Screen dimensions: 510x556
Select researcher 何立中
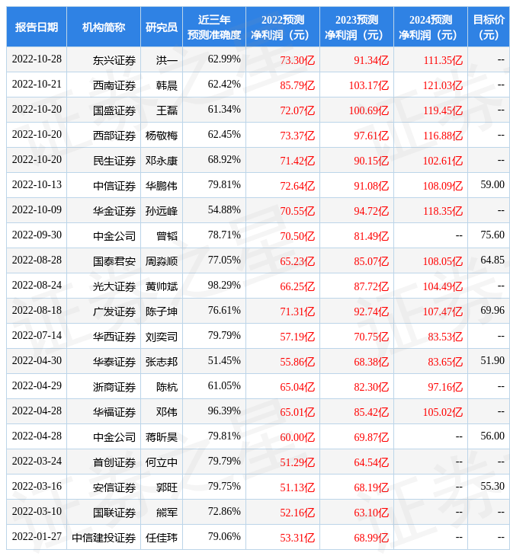[162, 463]
